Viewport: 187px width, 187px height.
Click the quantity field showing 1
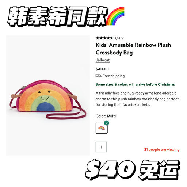coord(101,147)
